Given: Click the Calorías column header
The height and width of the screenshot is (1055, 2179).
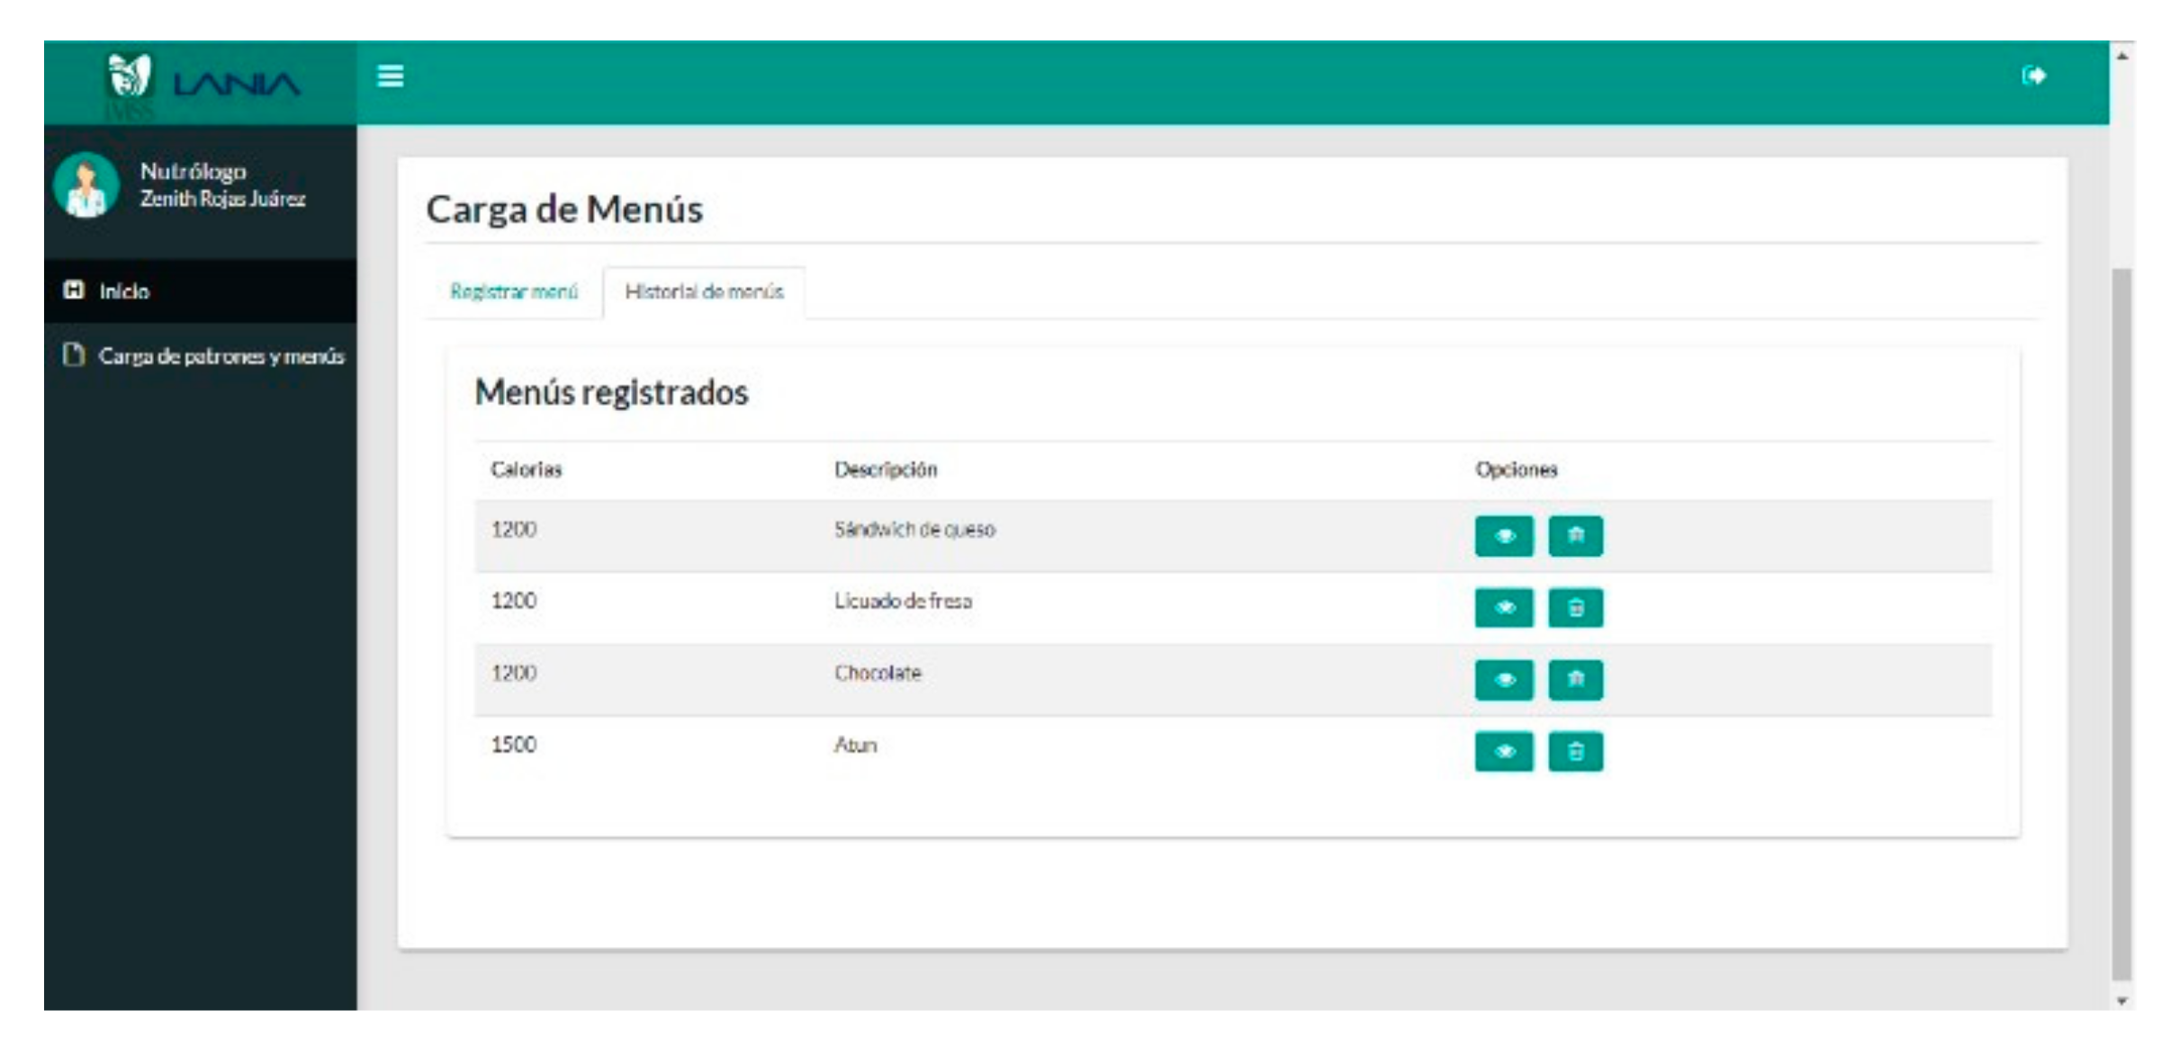Looking at the screenshot, I should point(526,469).
